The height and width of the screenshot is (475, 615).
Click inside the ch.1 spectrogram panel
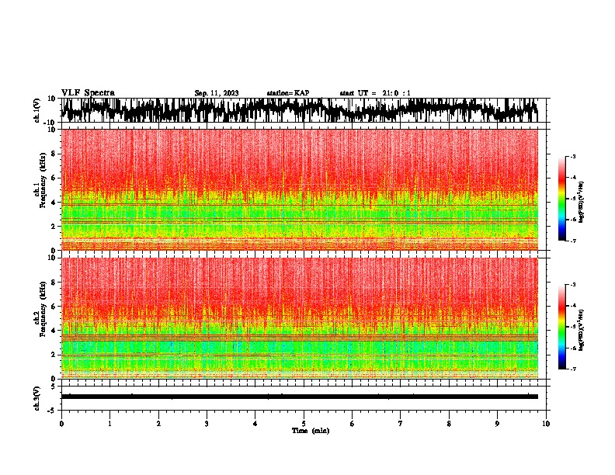click(299, 189)
